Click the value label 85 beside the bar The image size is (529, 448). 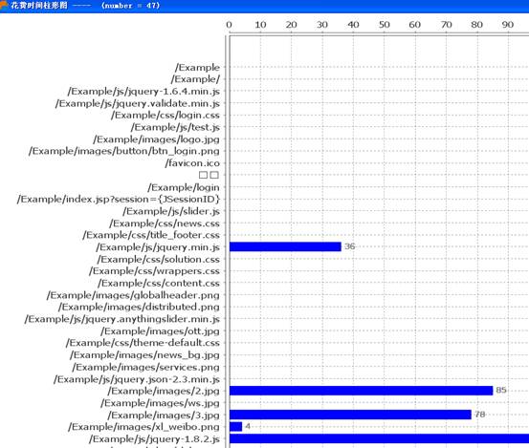pos(501,390)
